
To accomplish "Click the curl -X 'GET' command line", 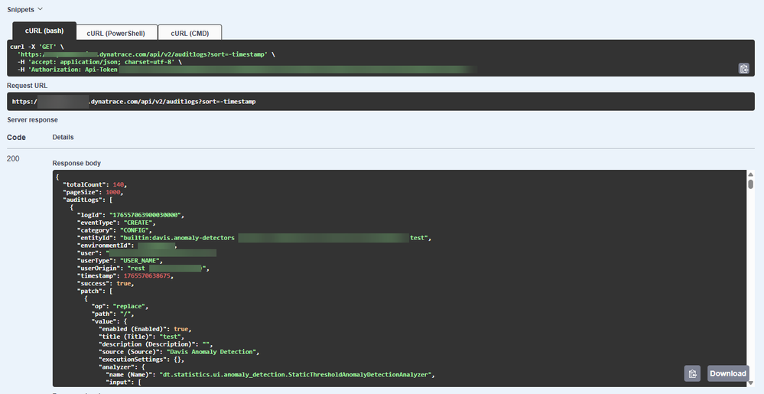I will (x=37, y=47).
